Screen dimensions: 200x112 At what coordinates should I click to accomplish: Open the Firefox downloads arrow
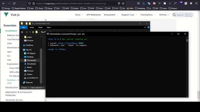144,3
